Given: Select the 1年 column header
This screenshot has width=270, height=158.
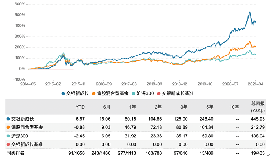Looking at the screenshot, I should [132, 107].
